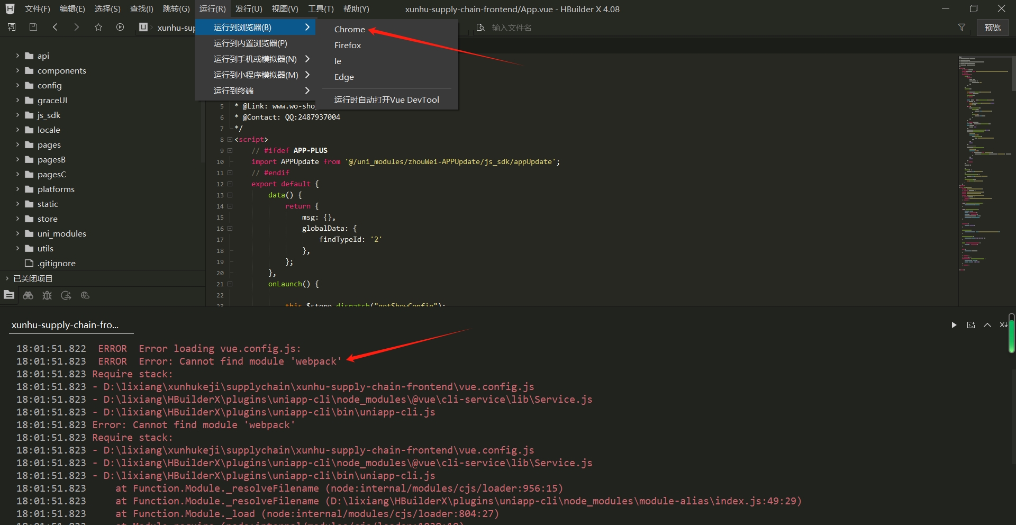Open the 编辑(E) menu
This screenshot has height=525, width=1016.
tap(72, 9)
